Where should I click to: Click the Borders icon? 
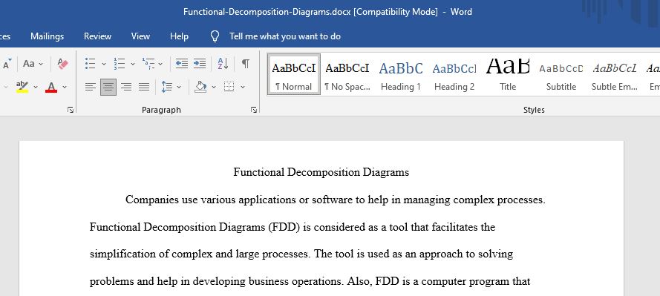(x=229, y=87)
